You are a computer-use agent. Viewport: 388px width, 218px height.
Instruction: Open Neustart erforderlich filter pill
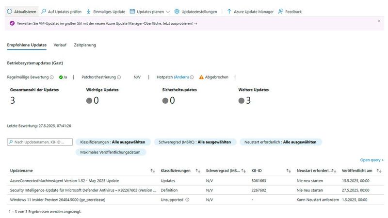tap(280, 142)
